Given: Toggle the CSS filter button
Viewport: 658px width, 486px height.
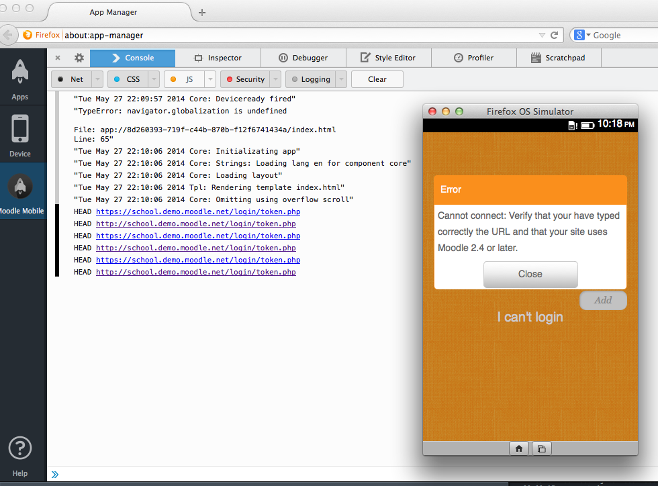Looking at the screenshot, I should pyautogui.click(x=128, y=79).
